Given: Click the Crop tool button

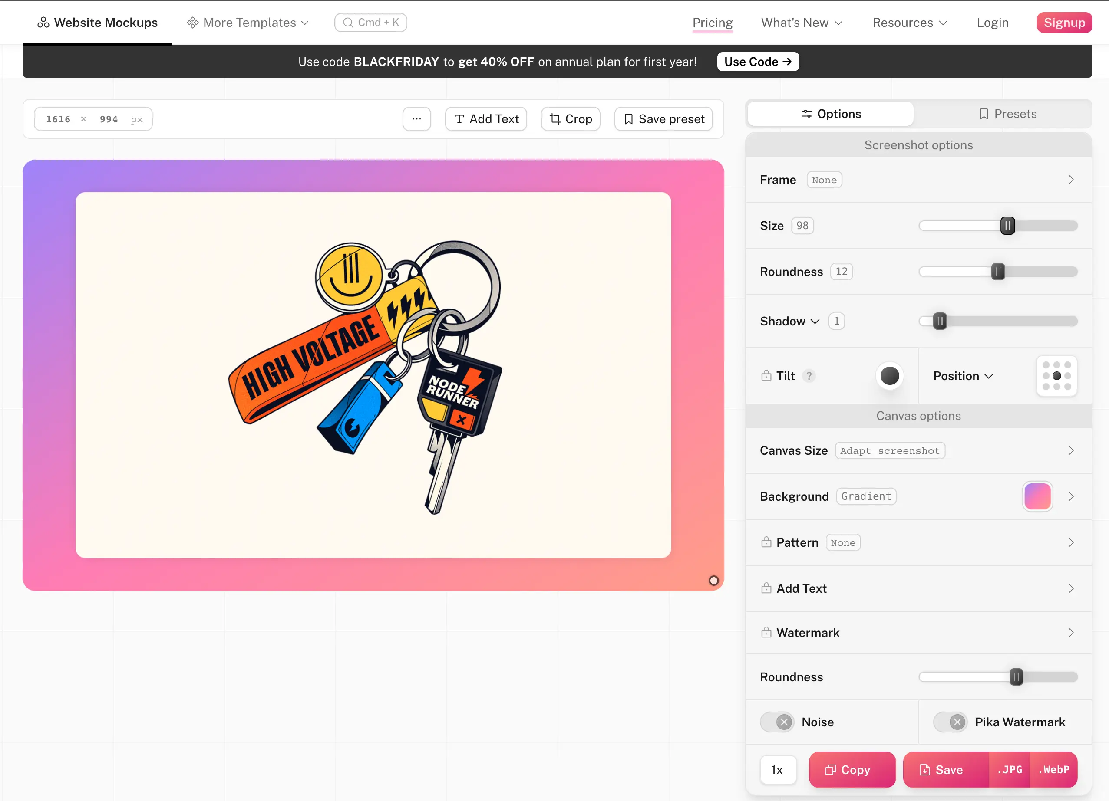Looking at the screenshot, I should pyautogui.click(x=570, y=119).
